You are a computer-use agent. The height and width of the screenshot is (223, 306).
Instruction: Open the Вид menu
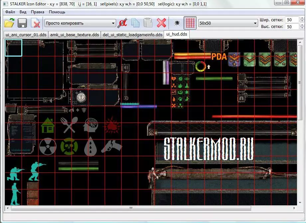coord(23,12)
